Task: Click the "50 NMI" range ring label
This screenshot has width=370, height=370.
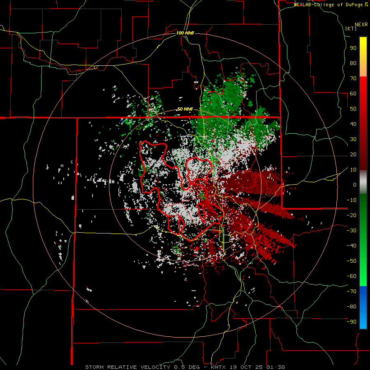Action: [185, 109]
